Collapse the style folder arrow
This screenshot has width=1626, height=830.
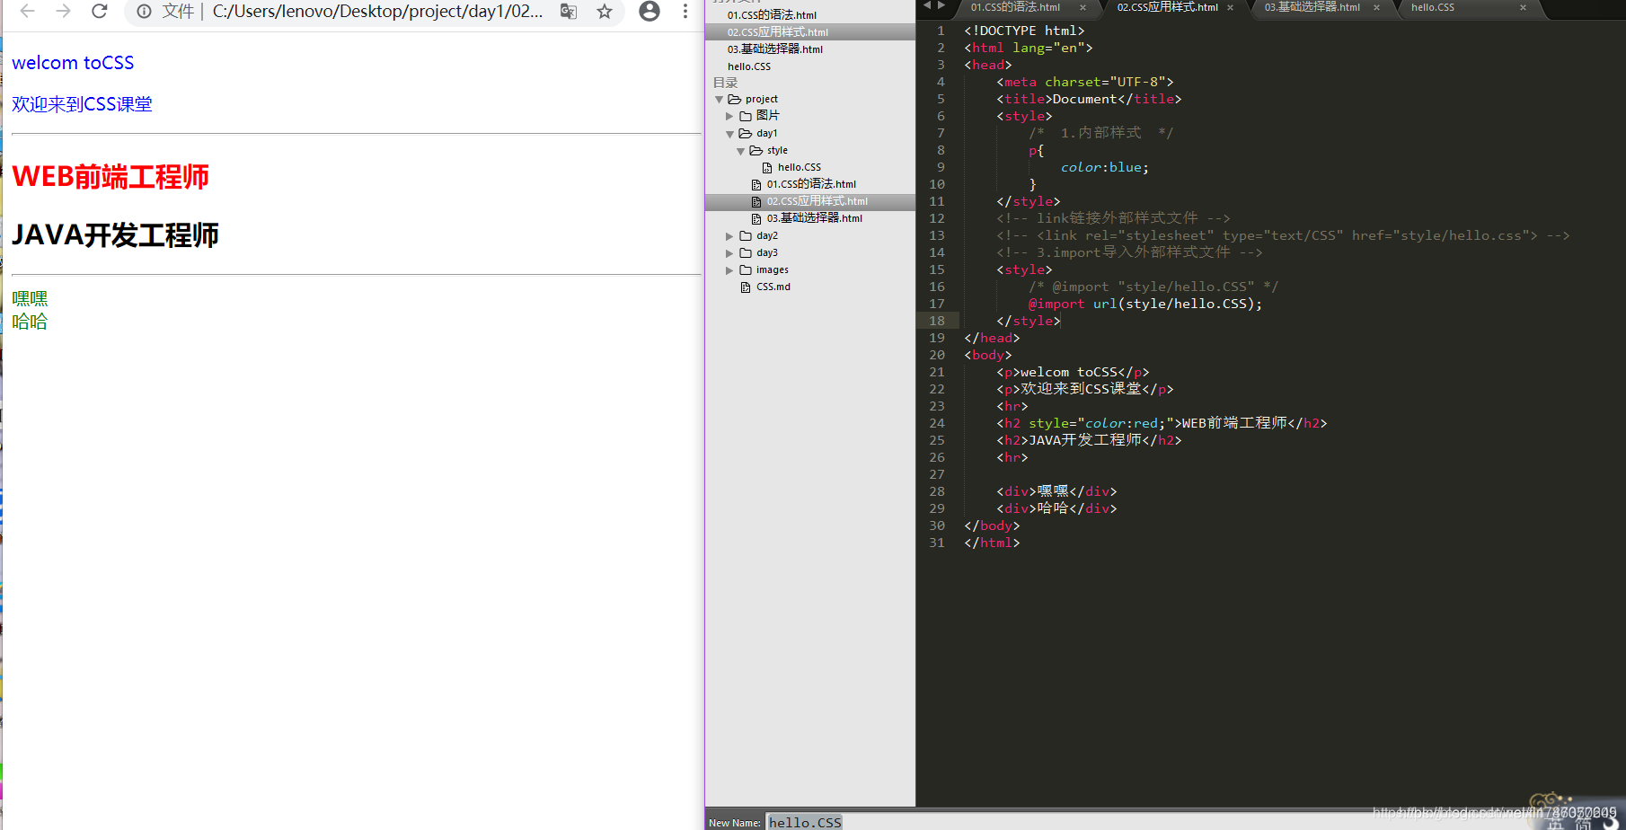(x=740, y=151)
